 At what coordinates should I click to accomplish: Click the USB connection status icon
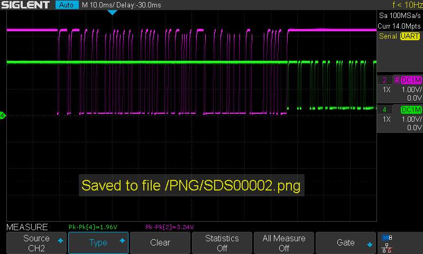click(387, 238)
